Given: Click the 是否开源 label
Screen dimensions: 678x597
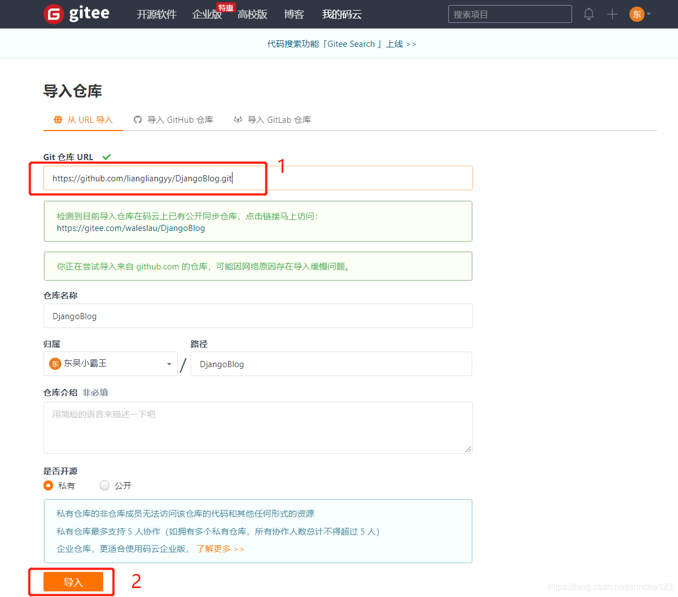Looking at the screenshot, I should (60, 471).
